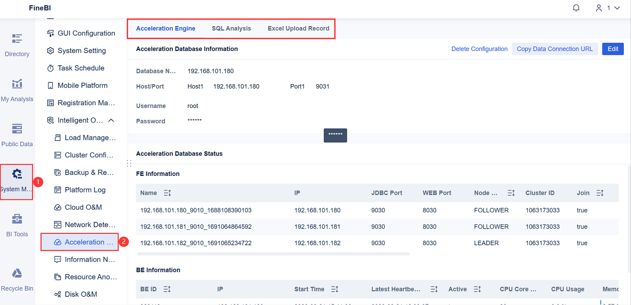Open the Recycle Bin
631x305 pixels.
click(x=17, y=279)
